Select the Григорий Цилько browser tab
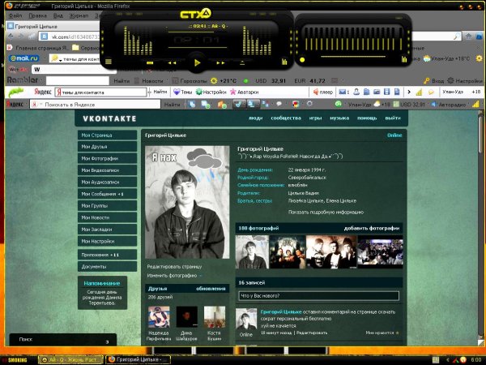This screenshot has height=365, width=486. (53, 26)
